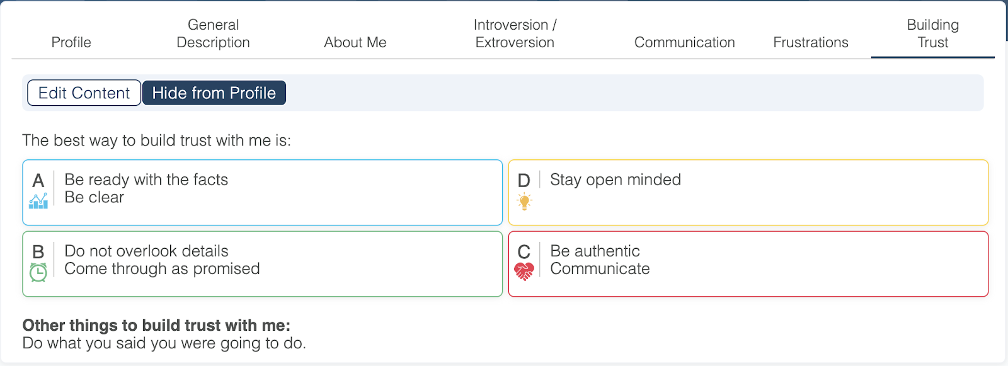Click the Edit Content button
Viewport: 1008px width, 366px height.
pyautogui.click(x=84, y=93)
